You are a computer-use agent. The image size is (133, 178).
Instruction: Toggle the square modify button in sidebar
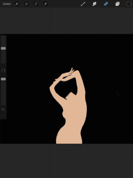tap(3, 71)
